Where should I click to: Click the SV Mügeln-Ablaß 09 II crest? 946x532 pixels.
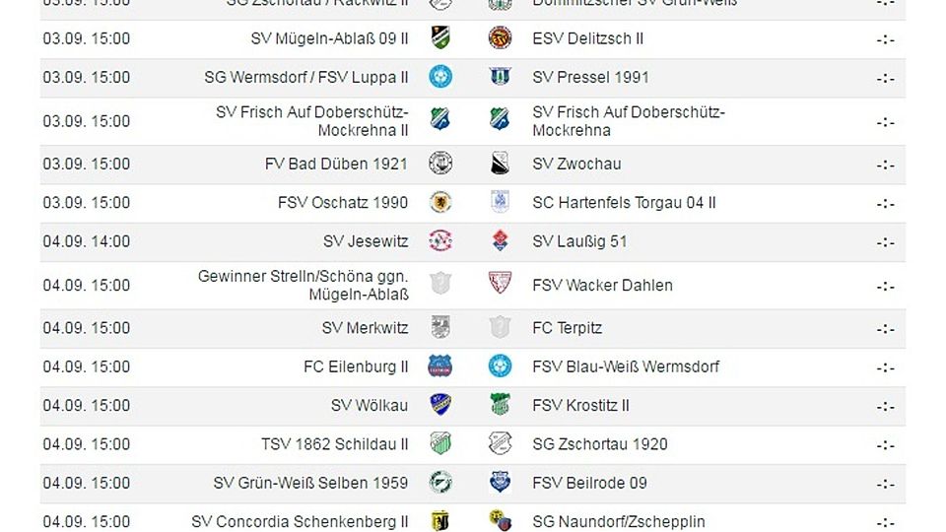(x=440, y=38)
